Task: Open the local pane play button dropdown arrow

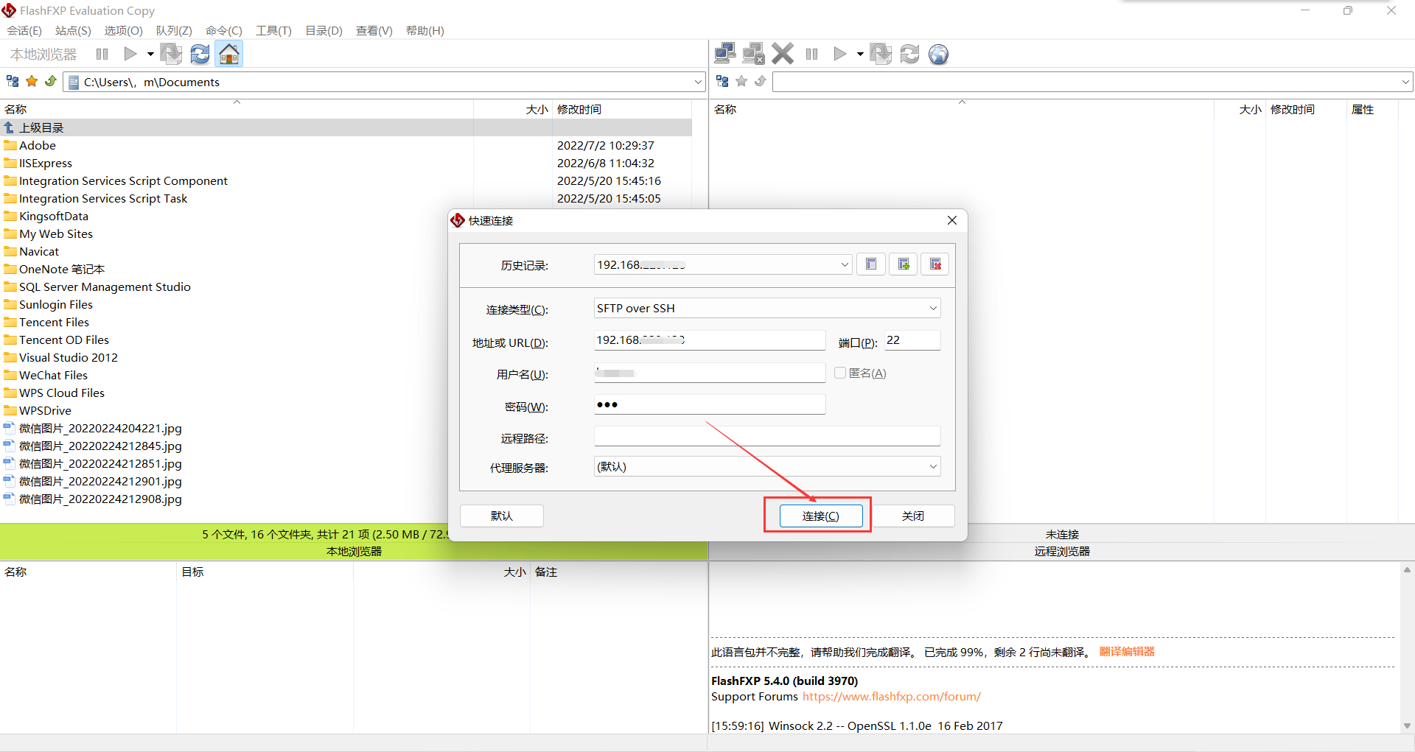Action: coord(150,54)
